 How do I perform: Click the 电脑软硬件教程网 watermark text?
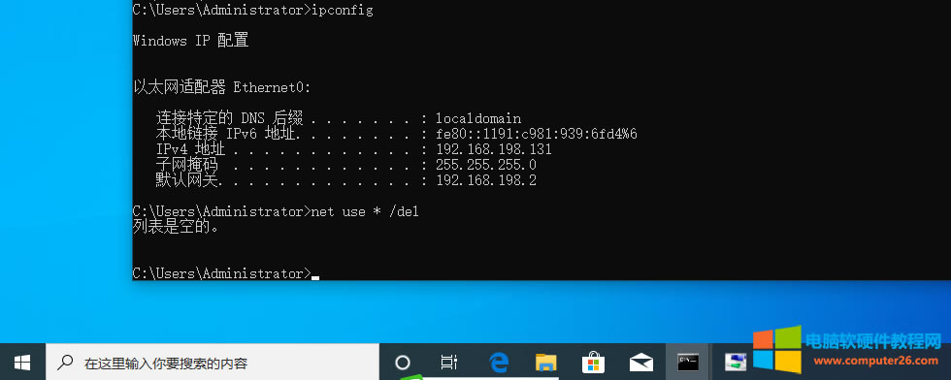point(873,340)
